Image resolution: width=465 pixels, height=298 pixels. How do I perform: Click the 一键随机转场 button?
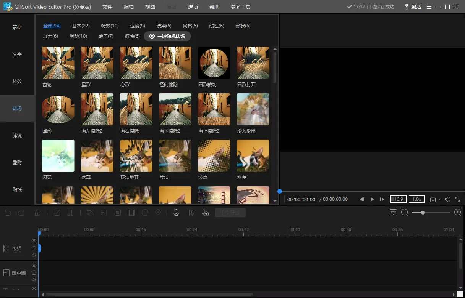[x=167, y=36]
